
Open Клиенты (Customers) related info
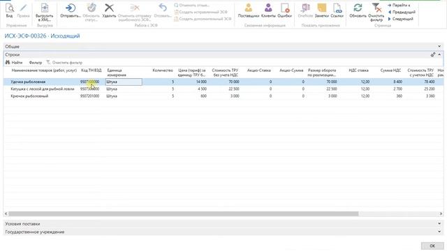point(268,10)
